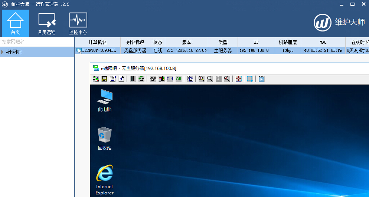This screenshot has width=369, height=197.
Task: Click the 在线 status cell
Action: click(x=157, y=50)
